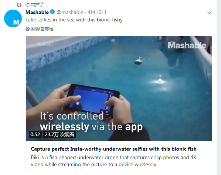The width and height of the screenshot is (221, 175).
Task: Open the 4月16日 tweet timestamp
Action: (97, 12)
